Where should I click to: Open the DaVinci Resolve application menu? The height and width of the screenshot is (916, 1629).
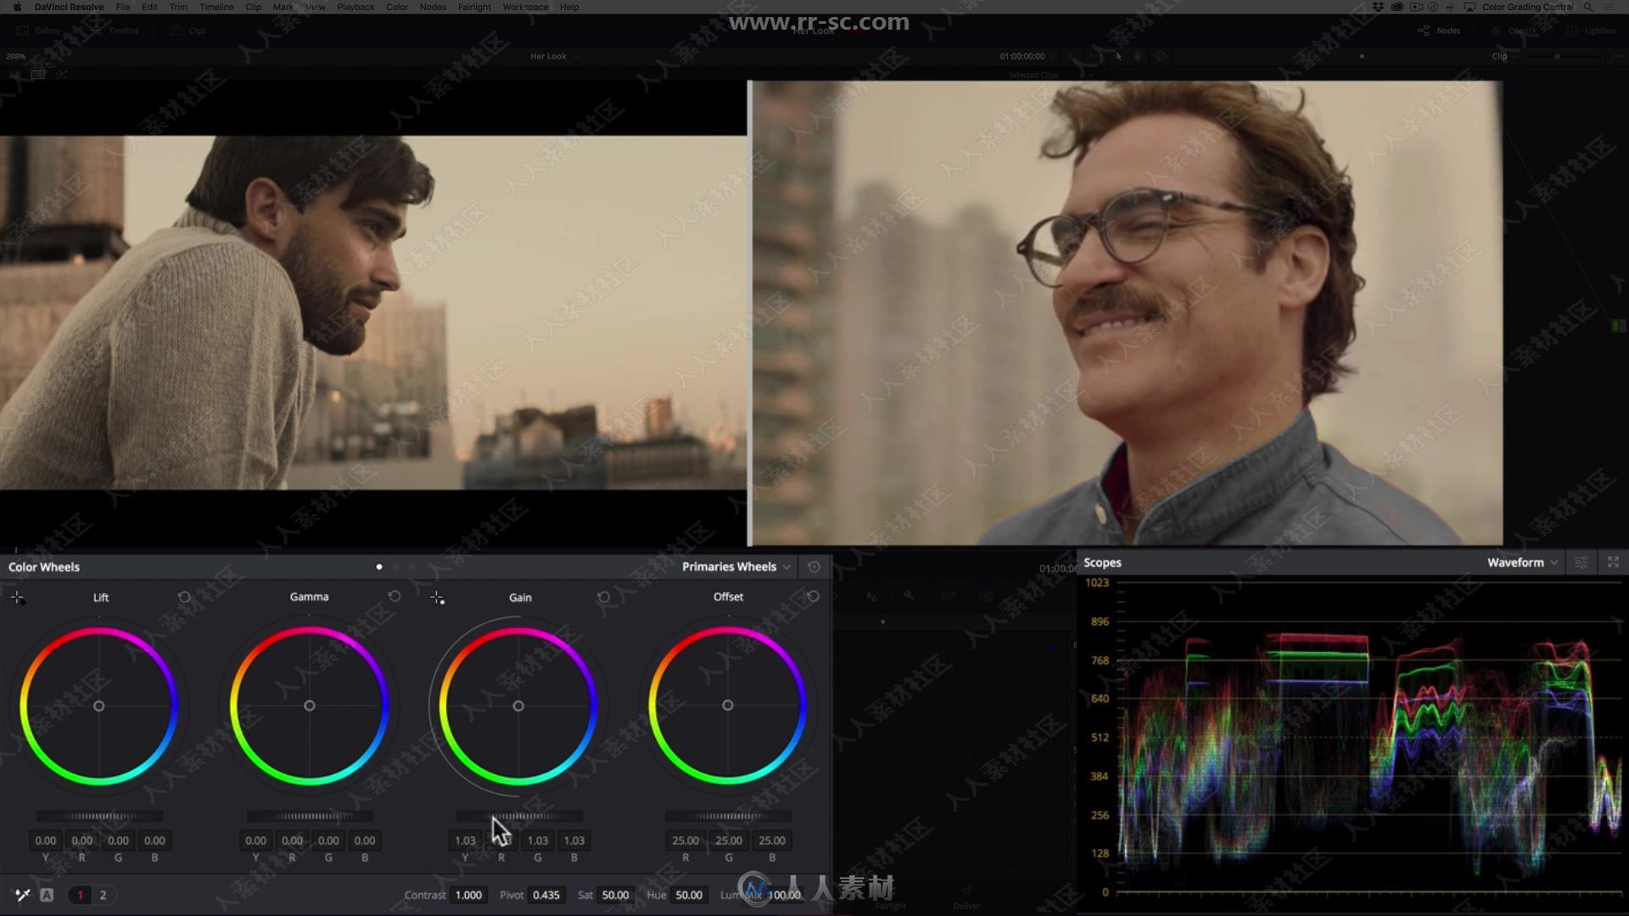point(70,7)
